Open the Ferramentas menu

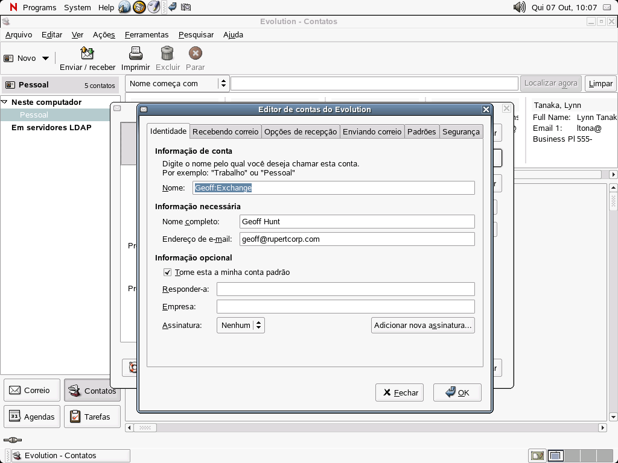click(x=147, y=34)
